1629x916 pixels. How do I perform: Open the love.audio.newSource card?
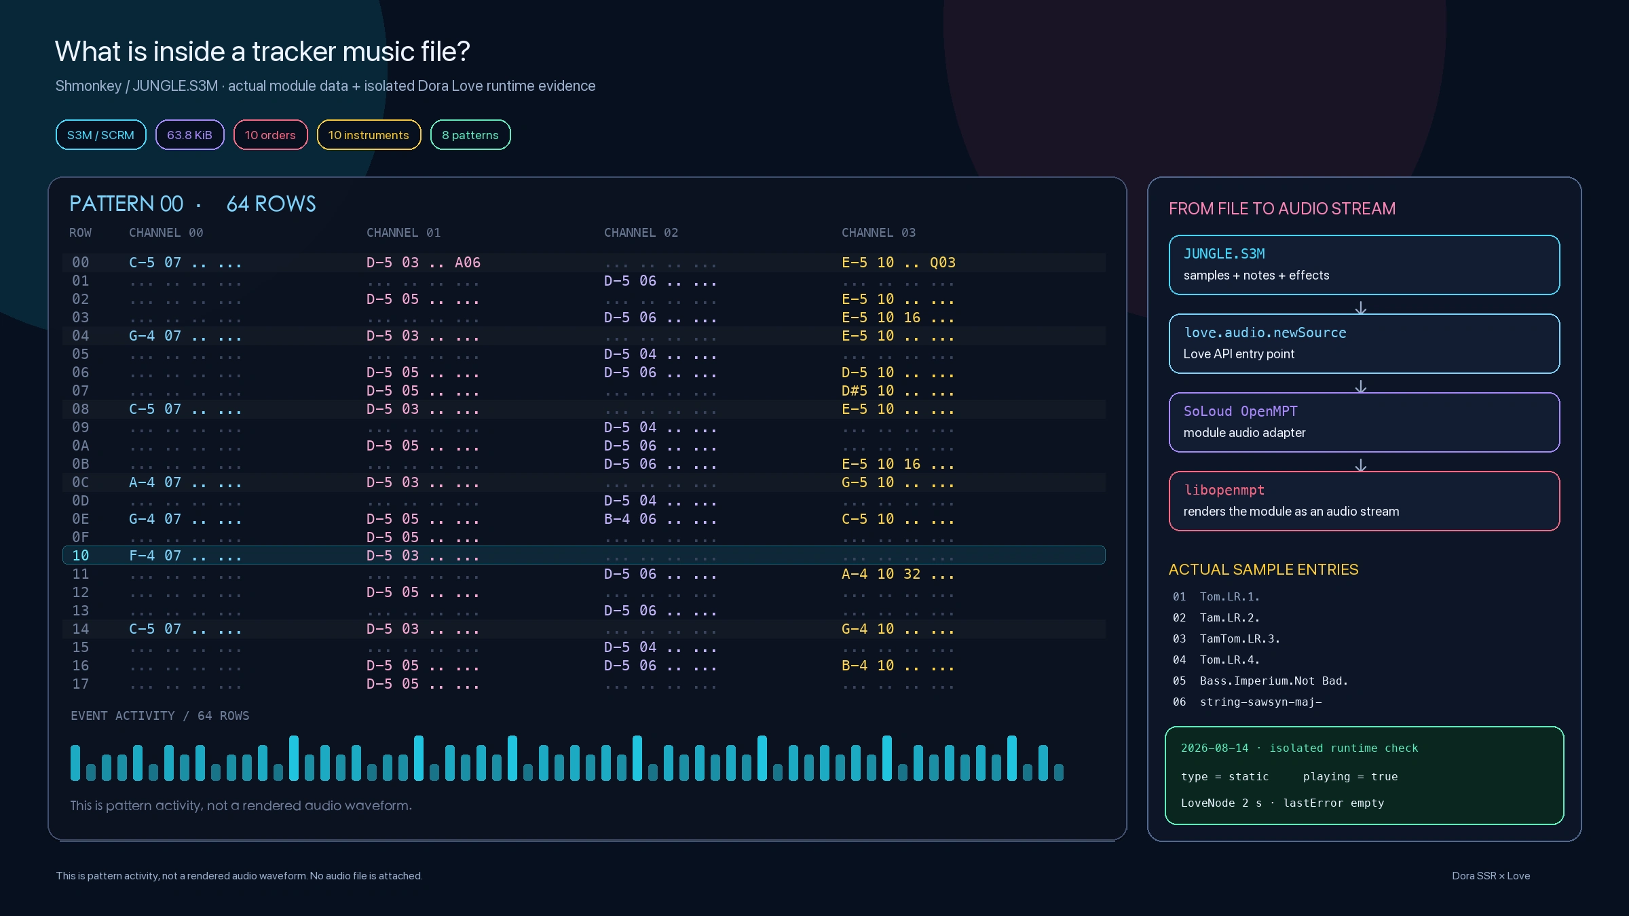pyautogui.click(x=1364, y=343)
